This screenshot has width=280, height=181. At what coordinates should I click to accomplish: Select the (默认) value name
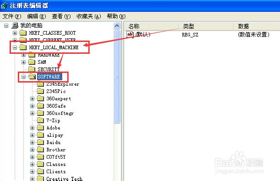click(143, 35)
